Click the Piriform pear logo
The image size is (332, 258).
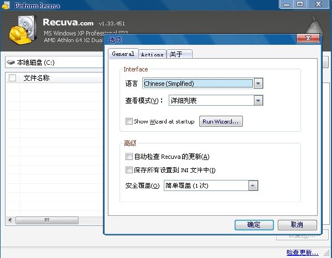[x=314, y=25]
